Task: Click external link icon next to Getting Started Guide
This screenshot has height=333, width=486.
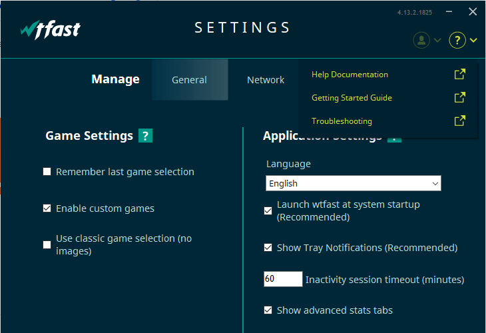Action: [459, 98]
